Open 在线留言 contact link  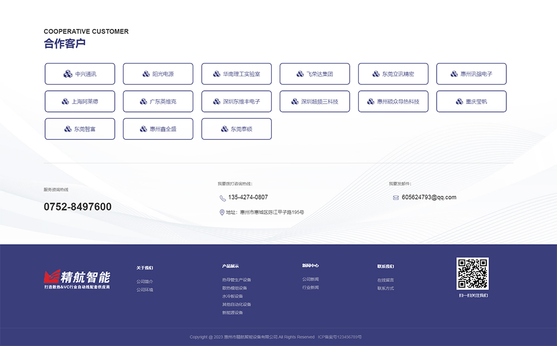click(385, 280)
